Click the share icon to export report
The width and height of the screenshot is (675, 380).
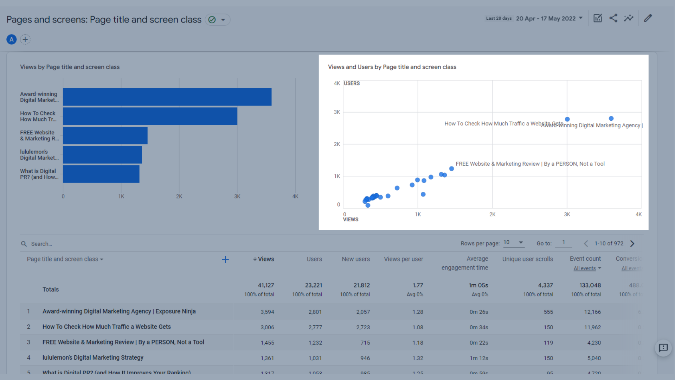pos(613,19)
